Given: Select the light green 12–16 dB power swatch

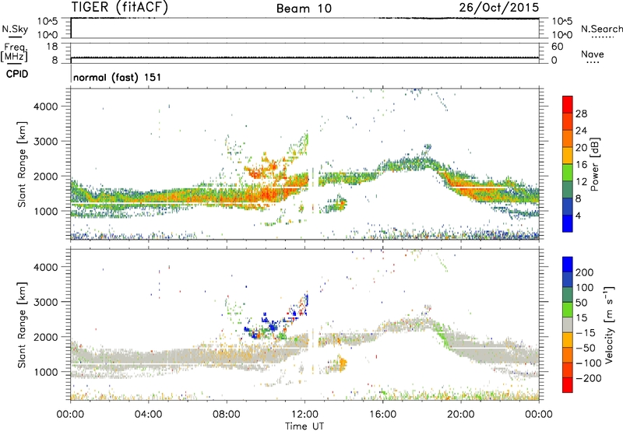Looking at the screenshot, I should 568,173.
